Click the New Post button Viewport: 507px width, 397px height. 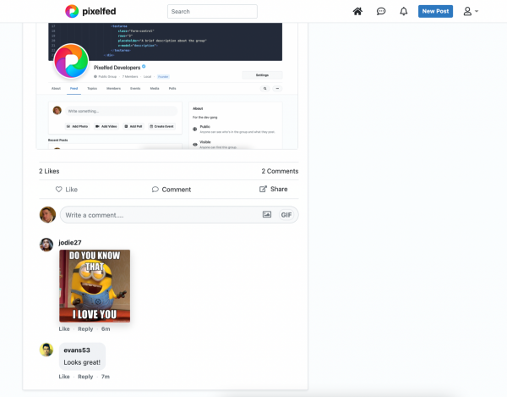[x=435, y=11]
